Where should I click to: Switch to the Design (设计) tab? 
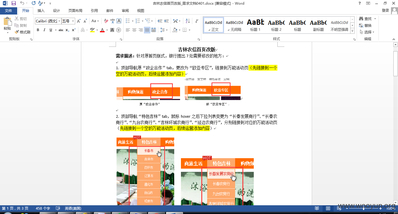point(57,11)
